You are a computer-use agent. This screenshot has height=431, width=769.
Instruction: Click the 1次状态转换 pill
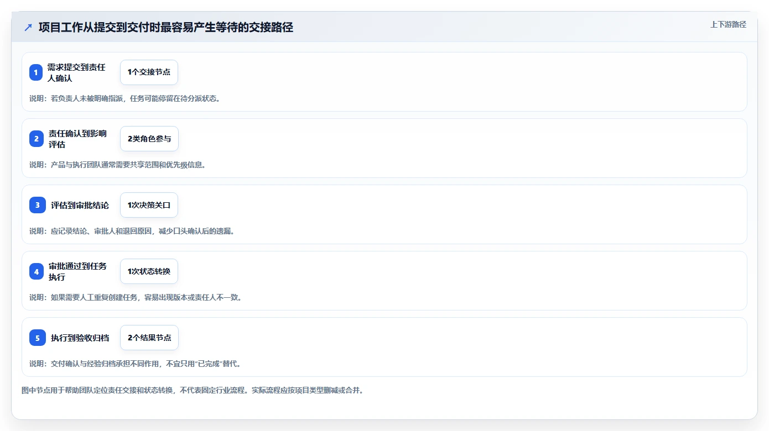[149, 271]
